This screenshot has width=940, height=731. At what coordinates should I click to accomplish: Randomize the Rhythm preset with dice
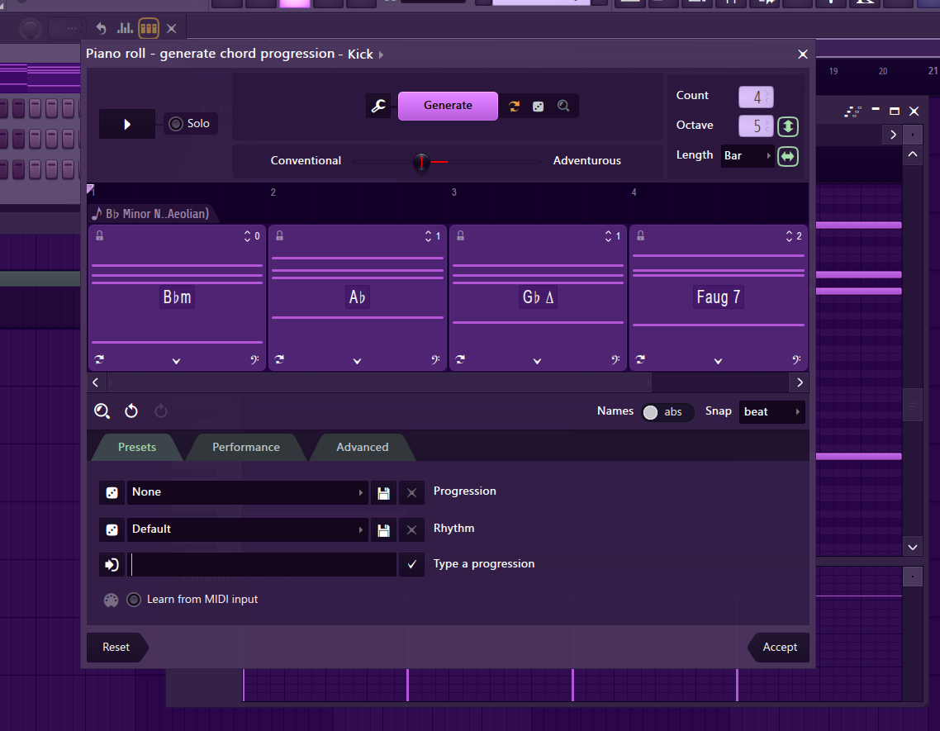click(112, 530)
